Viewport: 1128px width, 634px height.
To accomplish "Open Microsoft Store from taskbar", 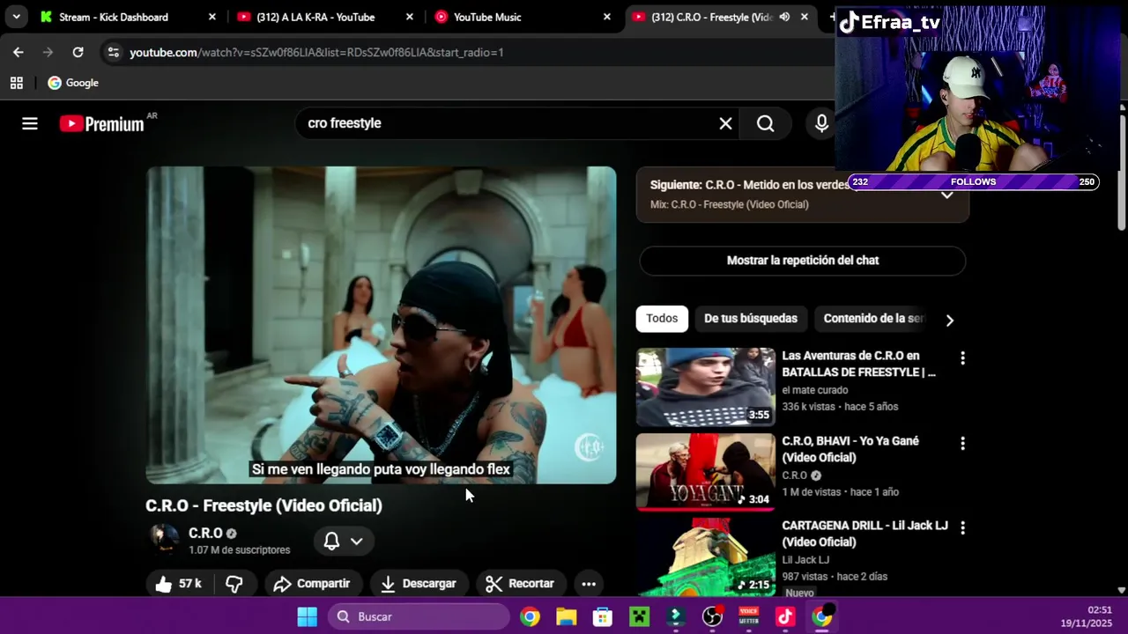I will [x=603, y=616].
